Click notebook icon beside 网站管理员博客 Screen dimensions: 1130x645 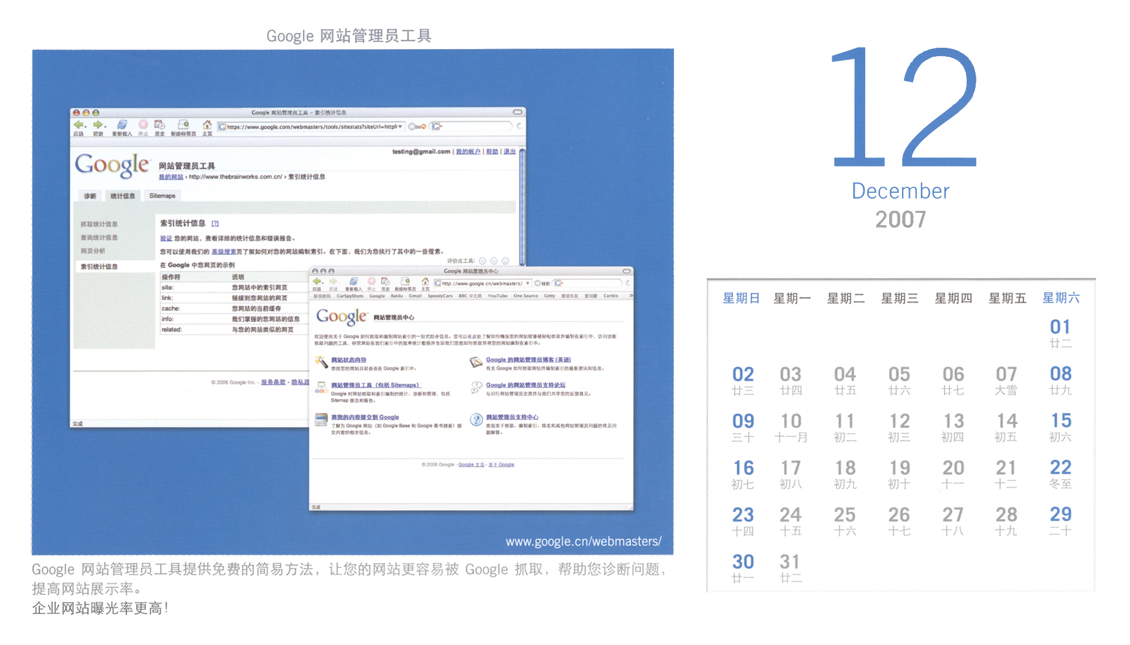(x=477, y=362)
